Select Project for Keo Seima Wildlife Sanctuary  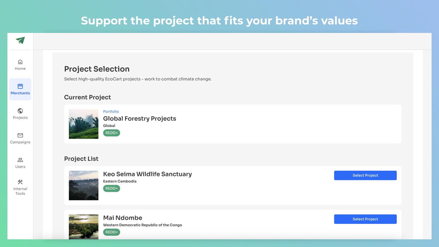(x=365, y=175)
